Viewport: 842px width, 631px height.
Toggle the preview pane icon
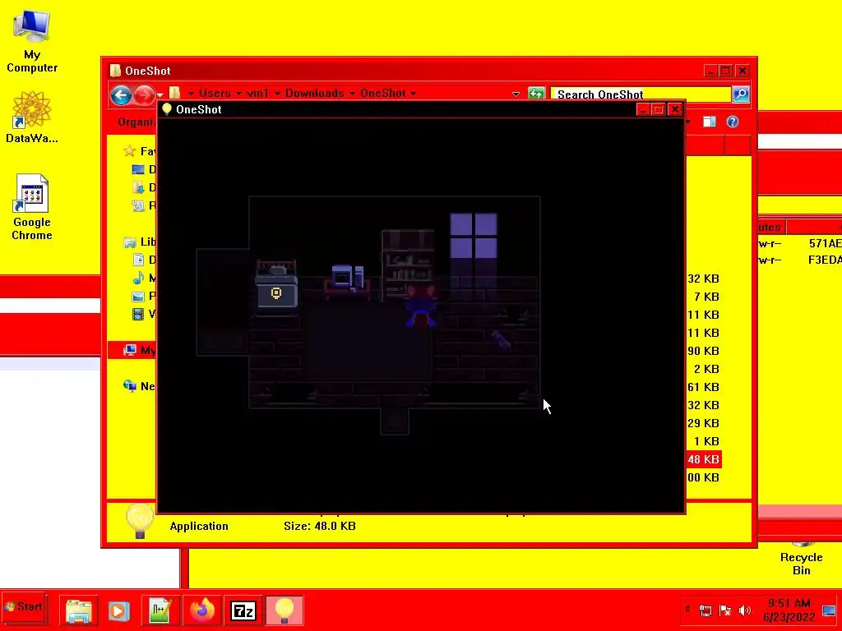click(710, 122)
